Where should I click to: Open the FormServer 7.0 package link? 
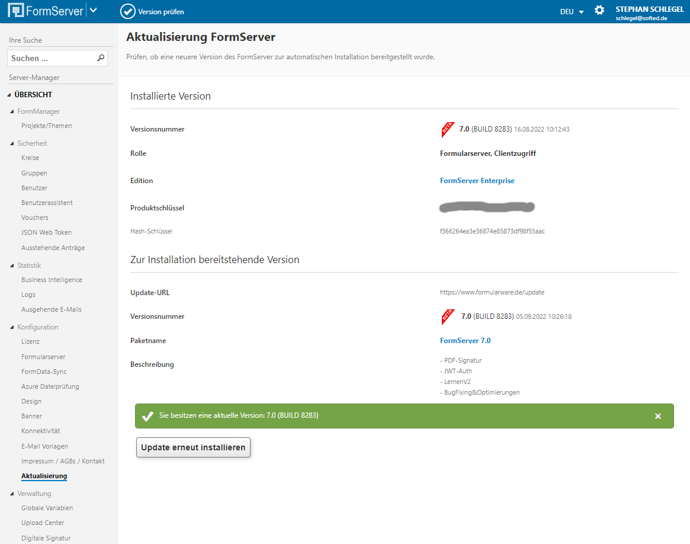pyautogui.click(x=465, y=341)
